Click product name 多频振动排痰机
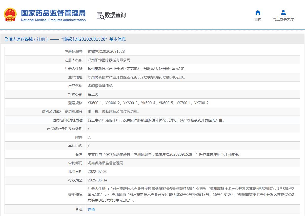Viewport: 305px width, 216px height. pos(100,86)
